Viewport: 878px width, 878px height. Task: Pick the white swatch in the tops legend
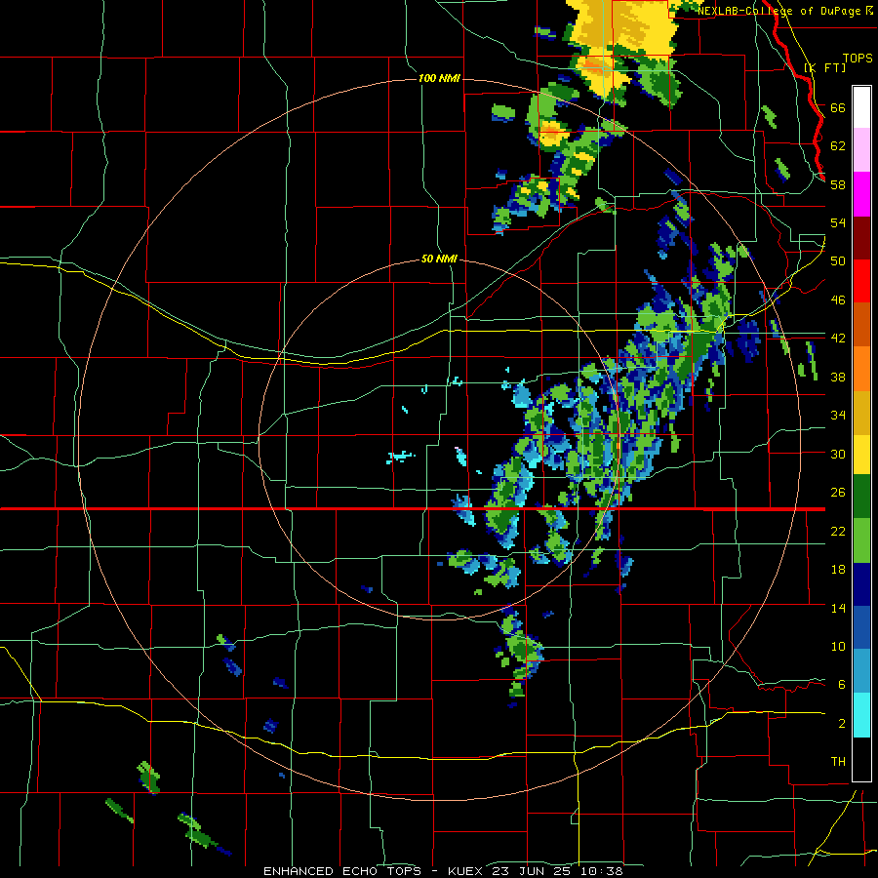[x=861, y=107]
